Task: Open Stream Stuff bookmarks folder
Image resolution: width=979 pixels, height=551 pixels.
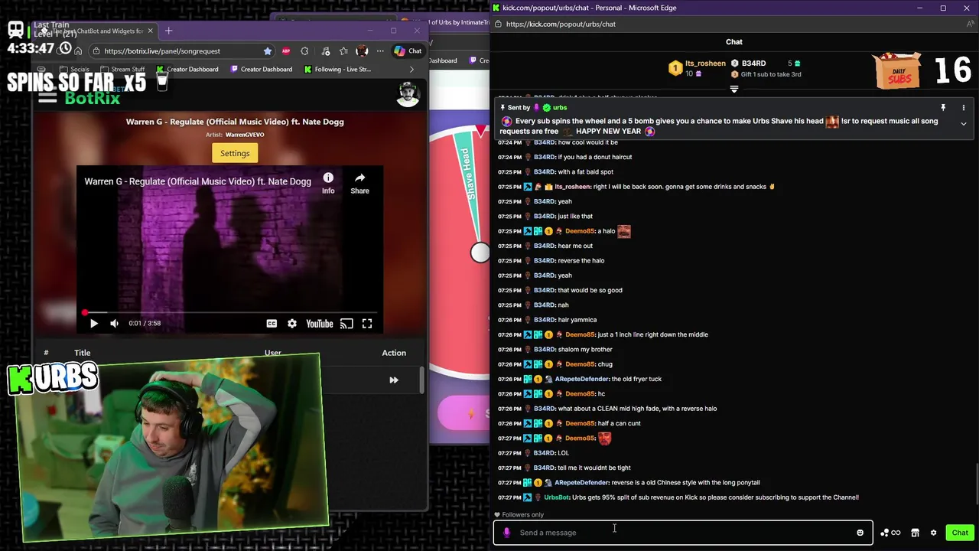Action: click(x=122, y=70)
